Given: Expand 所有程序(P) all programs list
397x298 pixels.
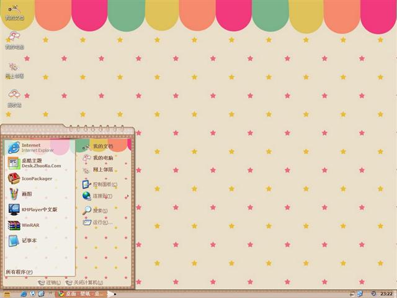Looking at the screenshot, I should 19,272.
